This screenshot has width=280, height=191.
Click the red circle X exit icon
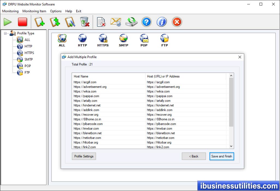point(177,22)
